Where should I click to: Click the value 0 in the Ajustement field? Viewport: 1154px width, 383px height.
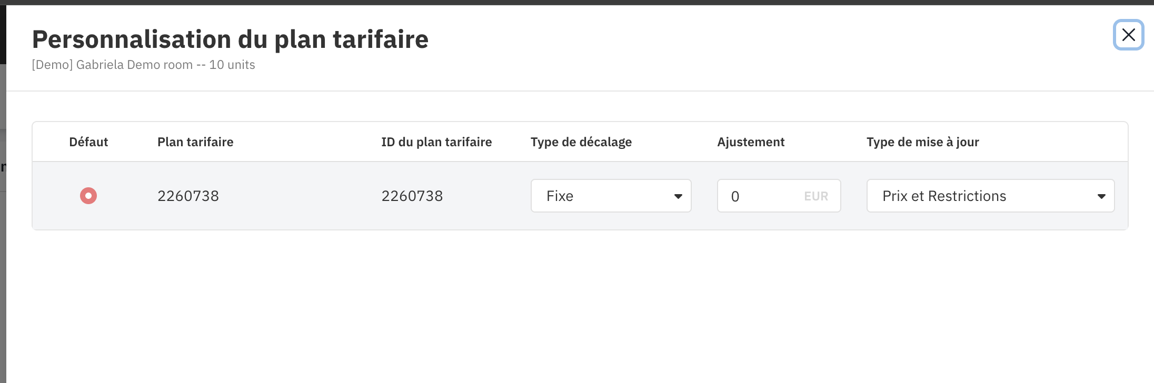point(735,197)
